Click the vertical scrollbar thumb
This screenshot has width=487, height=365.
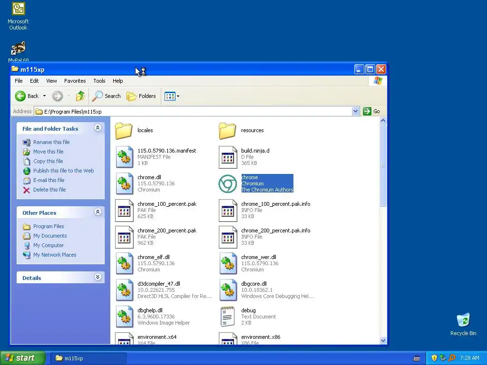click(383, 165)
